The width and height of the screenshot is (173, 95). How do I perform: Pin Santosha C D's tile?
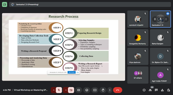tap(155, 19)
